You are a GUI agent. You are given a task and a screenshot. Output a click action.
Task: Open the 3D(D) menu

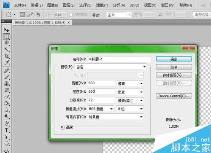click(x=135, y=5)
